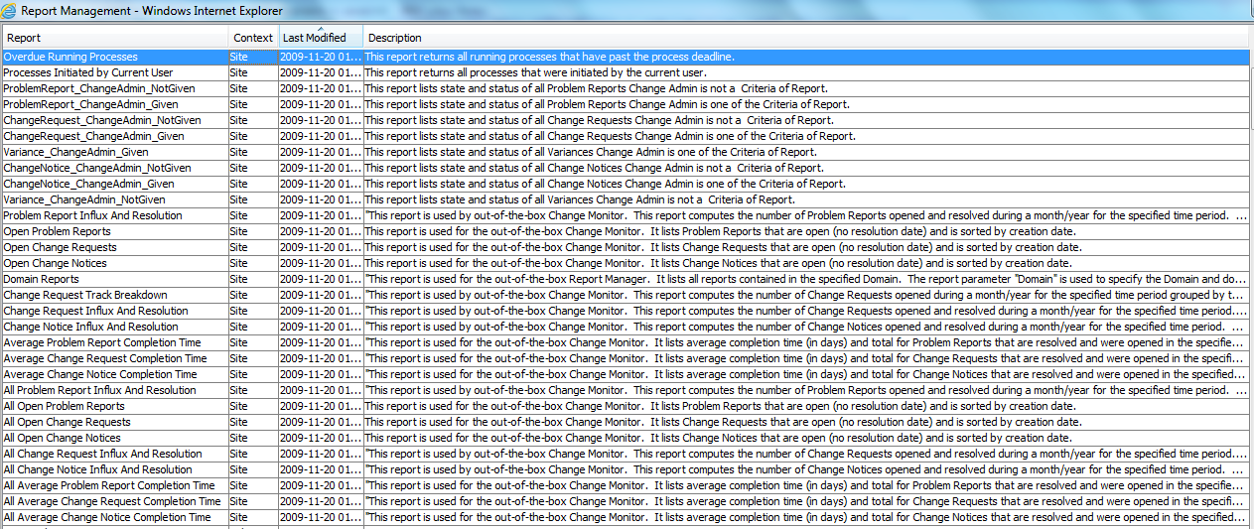Click description of Change Request Track Breakdown
The height and width of the screenshot is (529, 1254).
point(806,295)
